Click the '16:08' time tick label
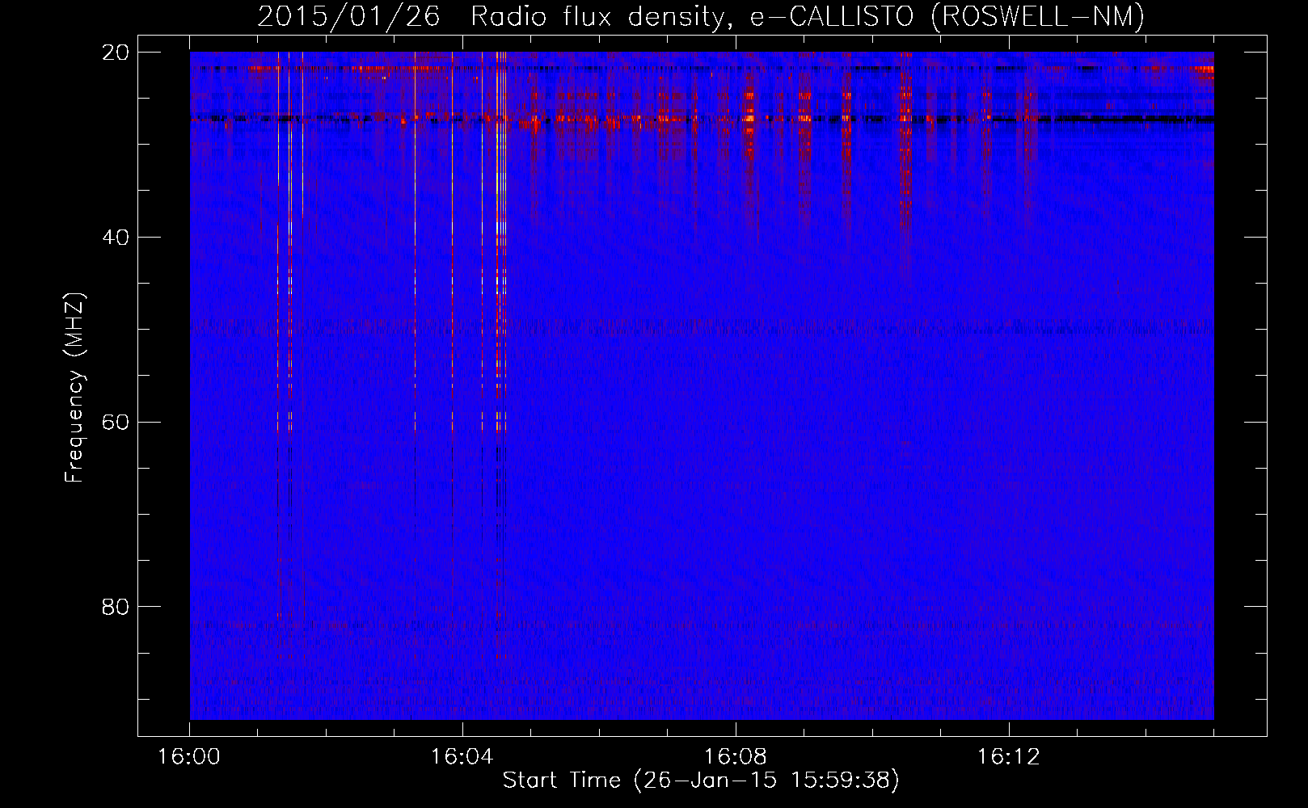Image resolution: width=1308 pixels, height=808 pixels. click(736, 757)
